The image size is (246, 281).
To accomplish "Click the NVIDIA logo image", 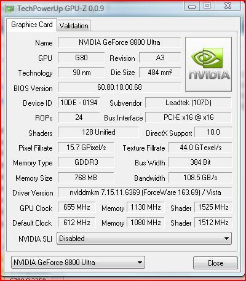I will 208,64.
